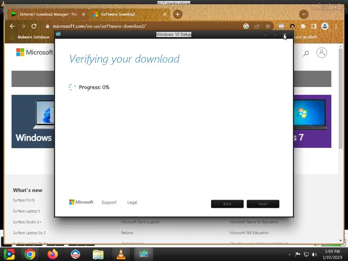Open a new Chrome tab
The height and width of the screenshot is (261, 348).
pyautogui.click(x=177, y=14)
